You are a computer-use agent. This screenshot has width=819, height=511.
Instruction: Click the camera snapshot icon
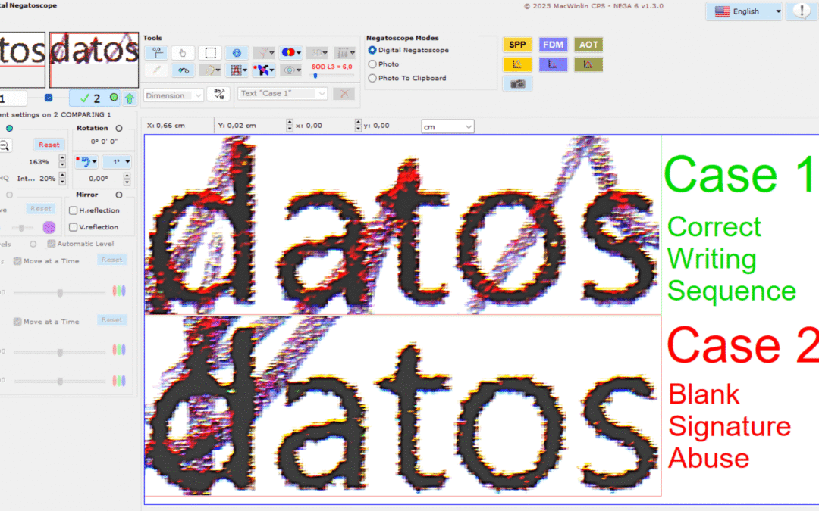(517, 84)
